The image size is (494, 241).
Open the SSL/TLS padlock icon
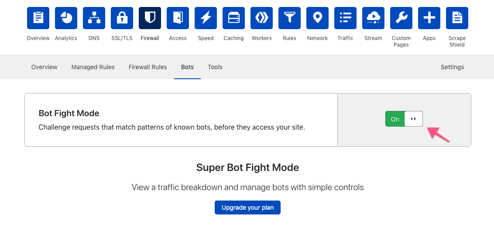pyautogui.click(x=122, y=18)
